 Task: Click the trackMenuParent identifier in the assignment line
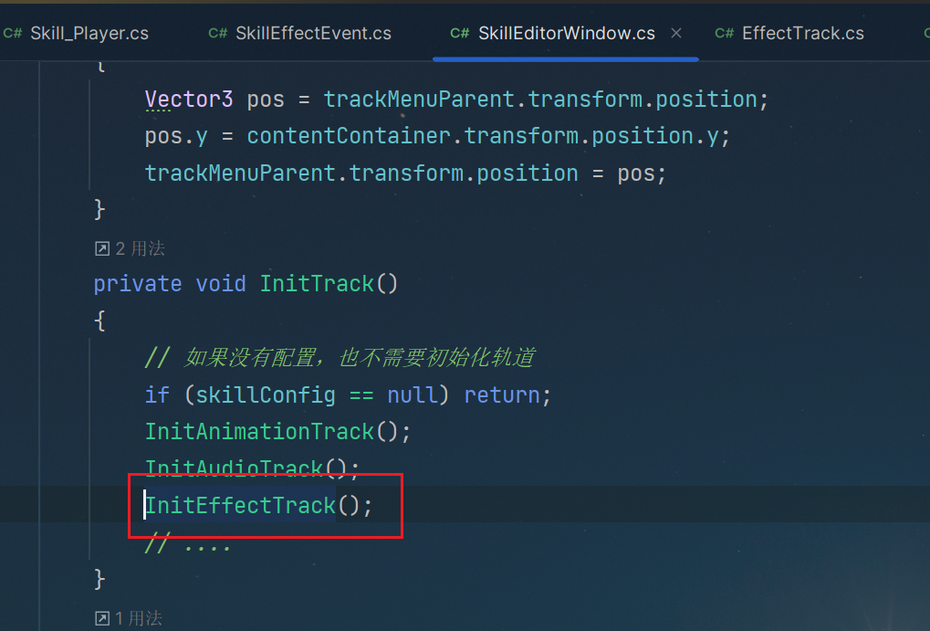240,174
